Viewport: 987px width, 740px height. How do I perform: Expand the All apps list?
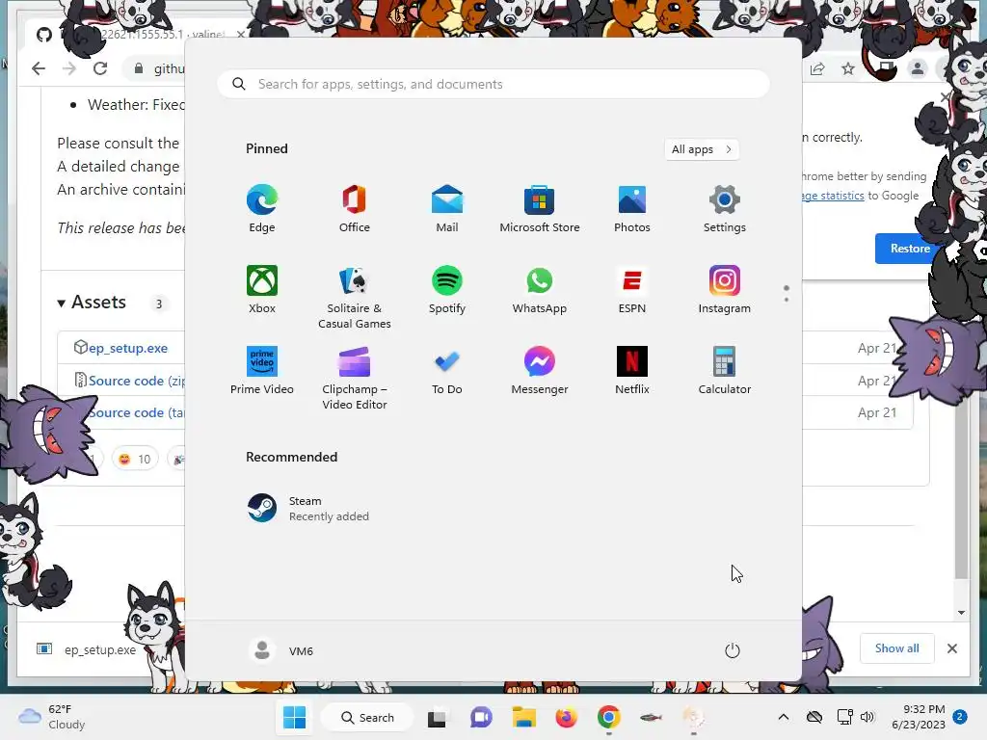[x=702, y=149]
